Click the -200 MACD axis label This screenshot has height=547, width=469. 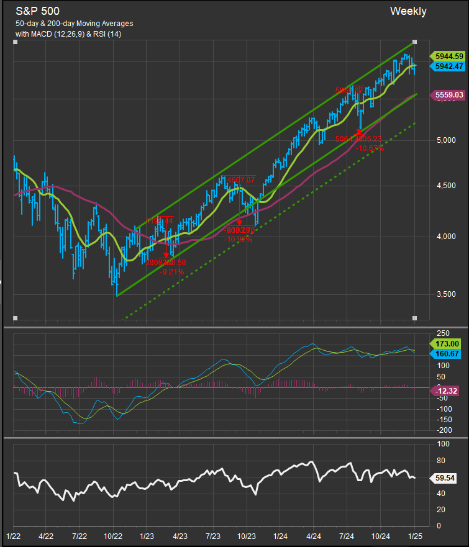444,430
